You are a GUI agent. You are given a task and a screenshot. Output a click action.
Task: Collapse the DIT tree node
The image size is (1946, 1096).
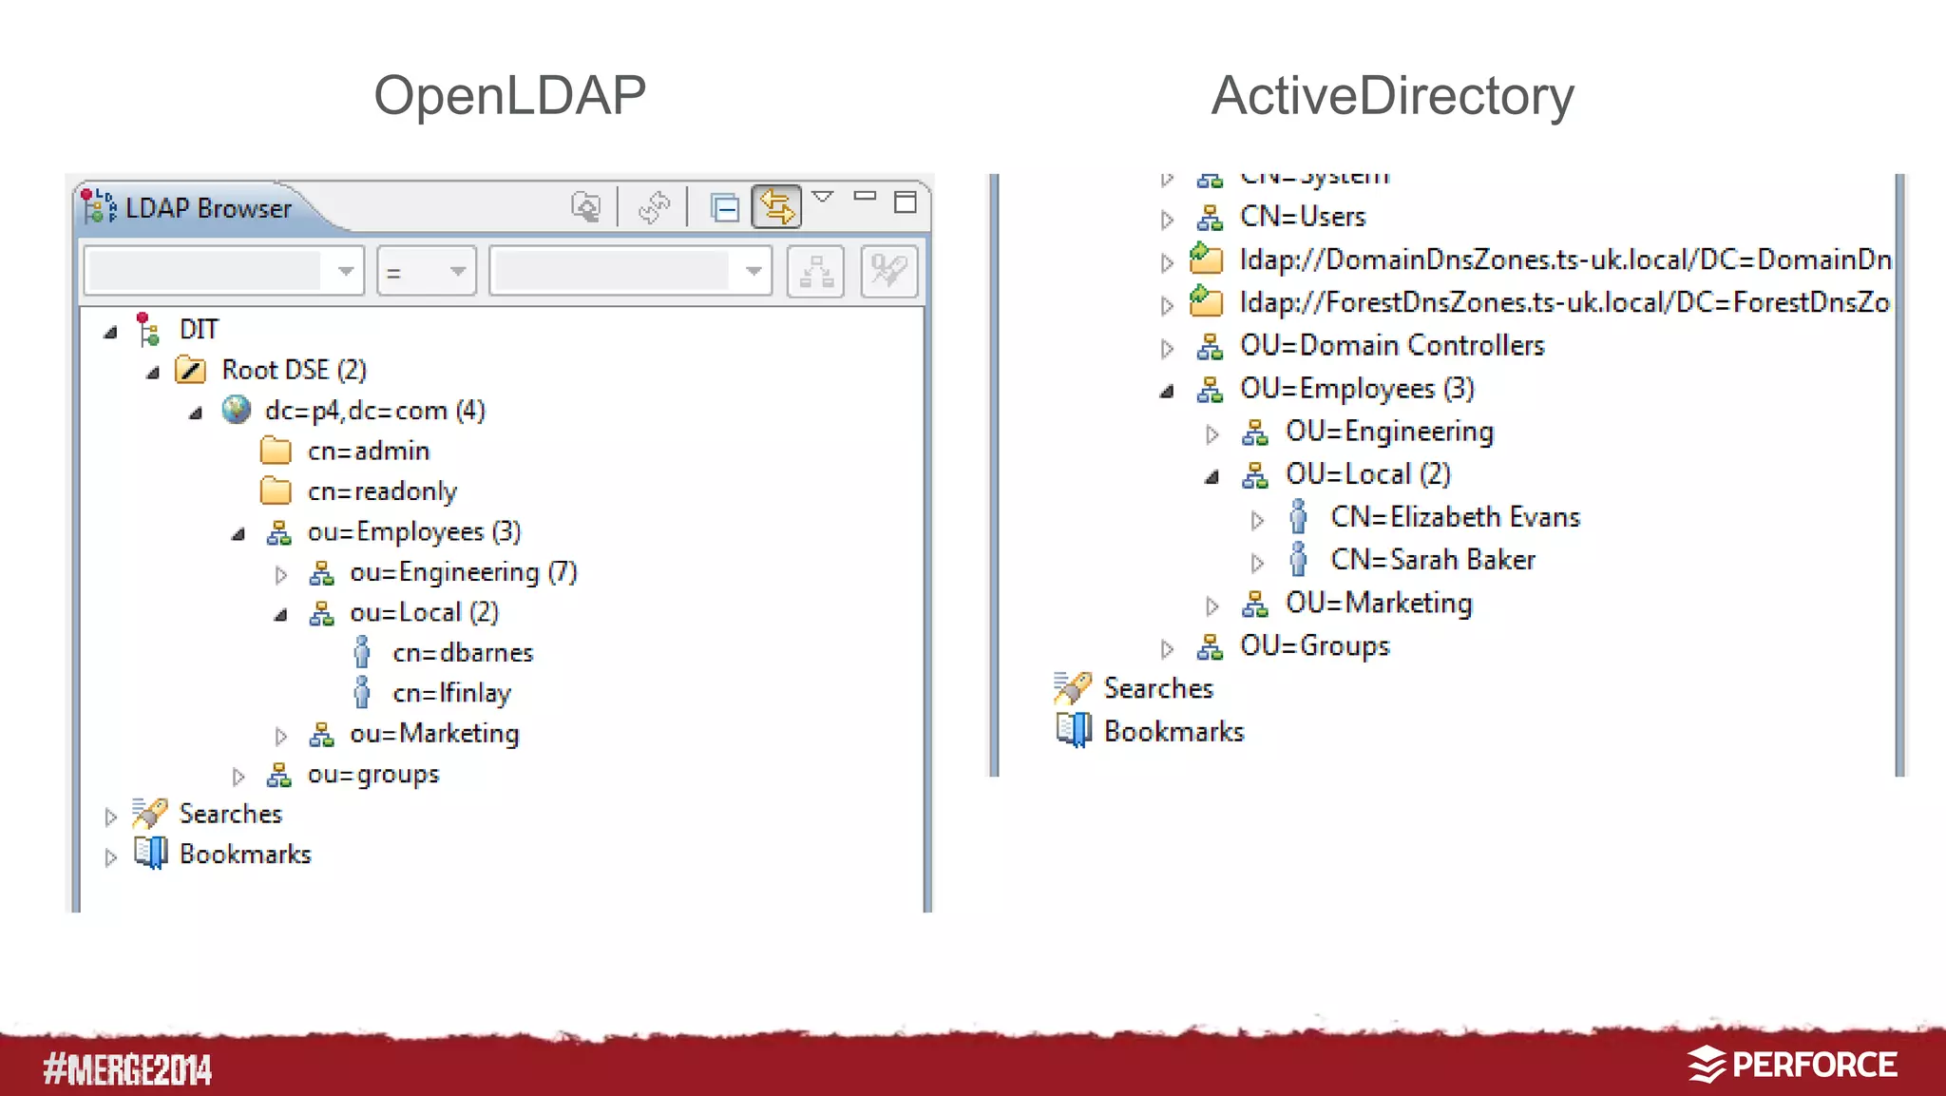click(110, 331)
